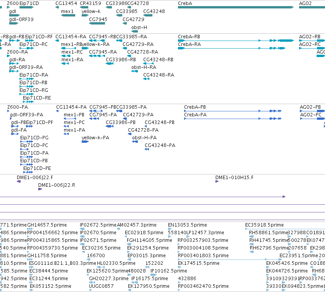Select the CG33986-PB protein label
This screenshot has height=292, width=325.
click(x=121, y=122)
